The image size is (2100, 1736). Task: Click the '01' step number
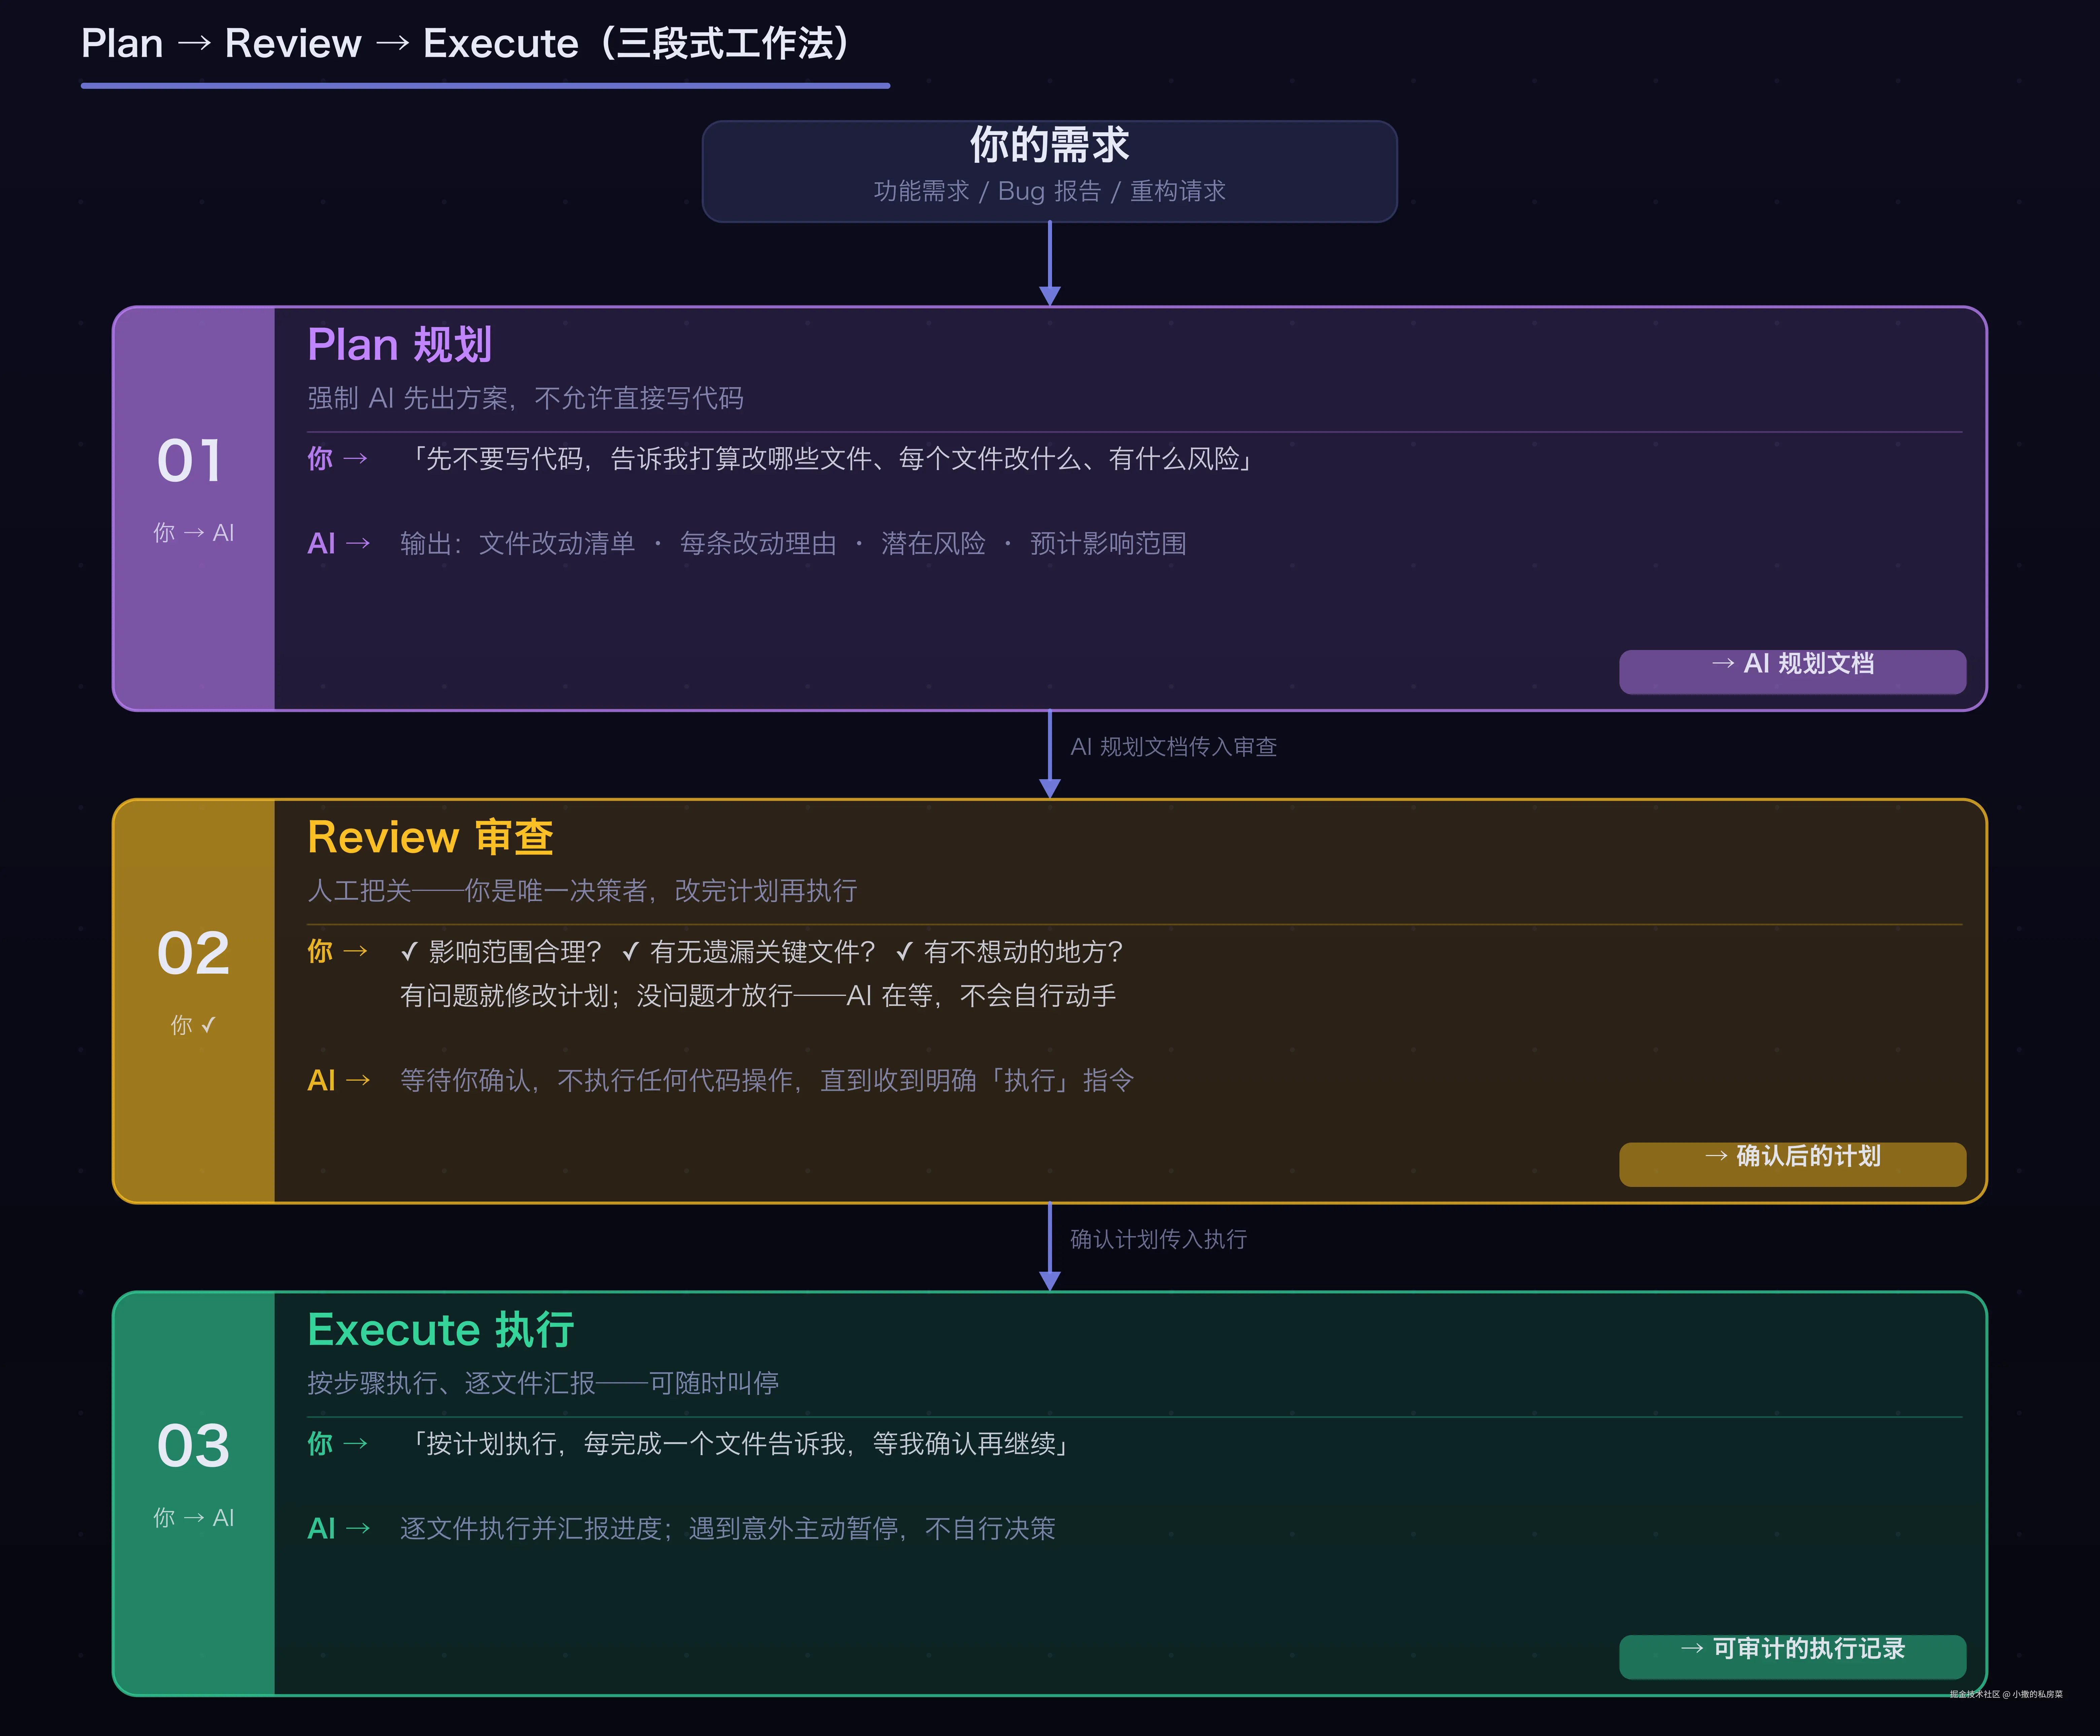click(190, 461)
